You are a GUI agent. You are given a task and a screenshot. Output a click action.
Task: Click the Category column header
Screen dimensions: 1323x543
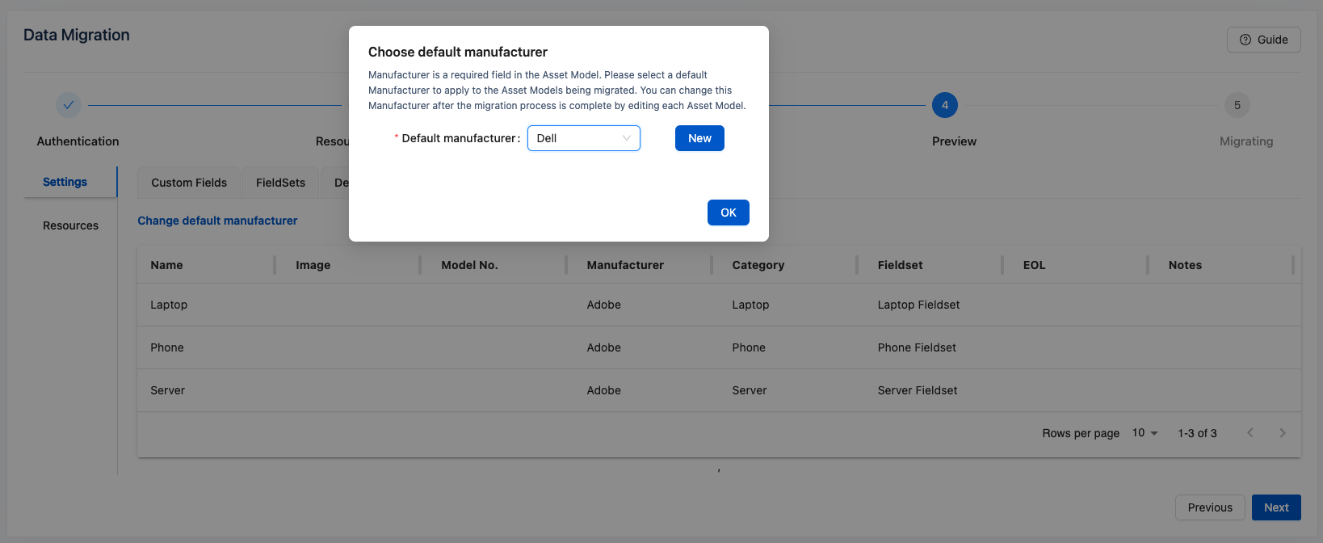point(758,265)
